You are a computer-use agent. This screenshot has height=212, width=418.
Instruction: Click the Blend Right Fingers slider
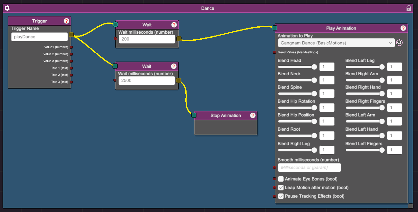point(365,108)
